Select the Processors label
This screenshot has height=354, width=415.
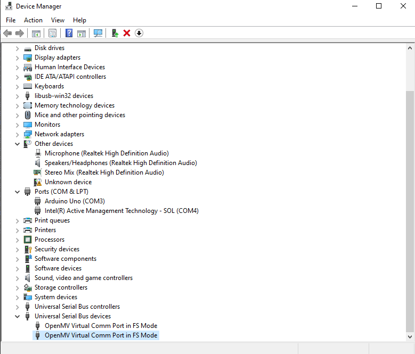point(50,240)
